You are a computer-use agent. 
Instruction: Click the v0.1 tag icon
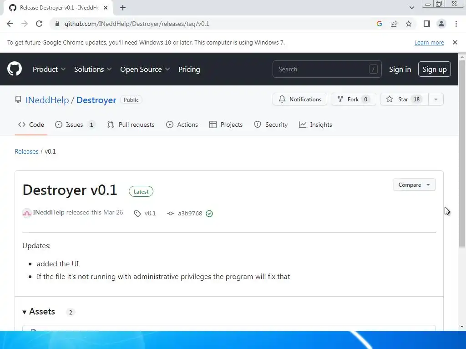pyautogui.click(x=137, y=214)
